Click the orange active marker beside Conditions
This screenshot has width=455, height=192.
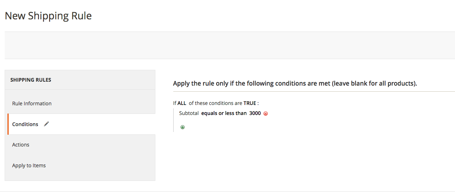click(x=8, y=124)
